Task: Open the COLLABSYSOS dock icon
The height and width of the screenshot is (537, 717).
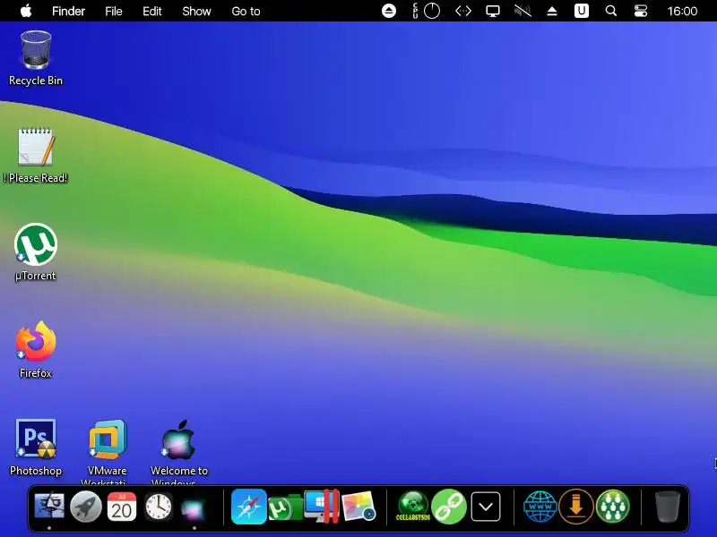Action: pos(412,507)
